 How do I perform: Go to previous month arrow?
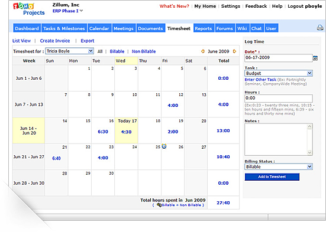click(203, 51)
